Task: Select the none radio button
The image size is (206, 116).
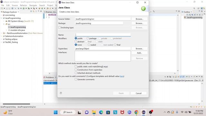Action: coord(76,45)
